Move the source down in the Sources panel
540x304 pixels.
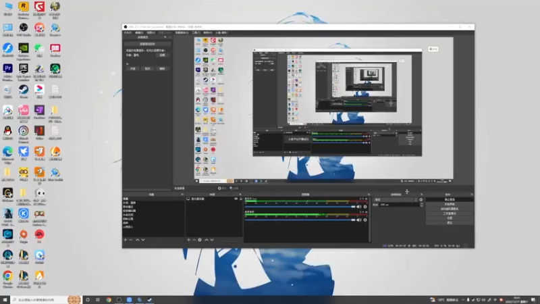212,240
